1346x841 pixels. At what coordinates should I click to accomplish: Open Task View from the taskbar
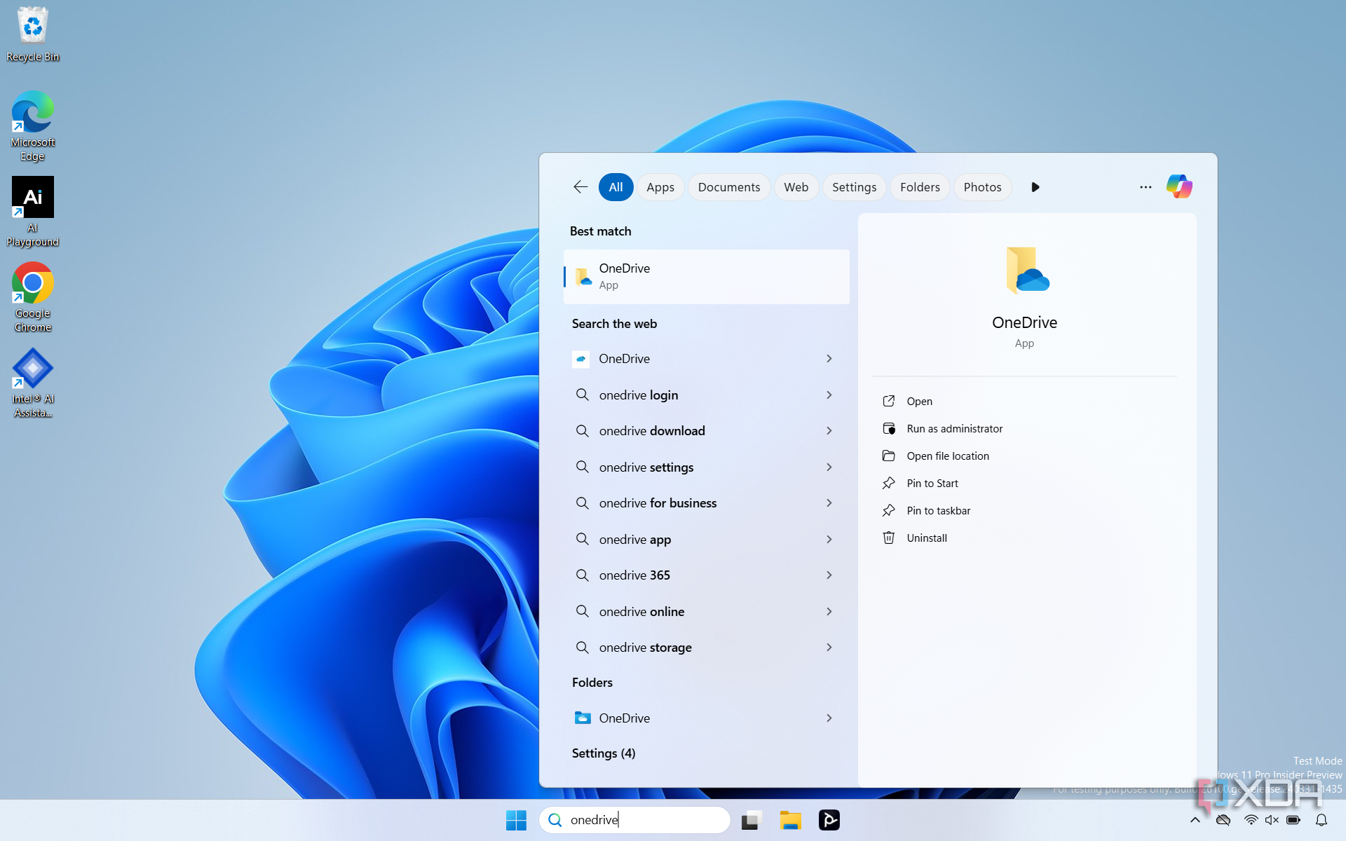click(x=752, y=820)
